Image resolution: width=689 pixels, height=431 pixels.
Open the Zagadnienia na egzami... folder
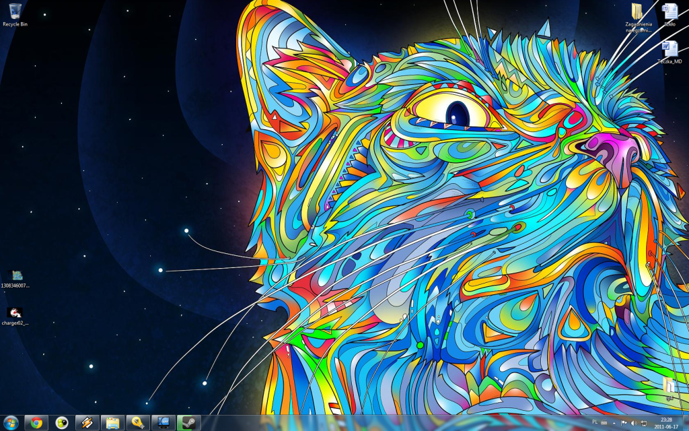[x=639, y=18]
